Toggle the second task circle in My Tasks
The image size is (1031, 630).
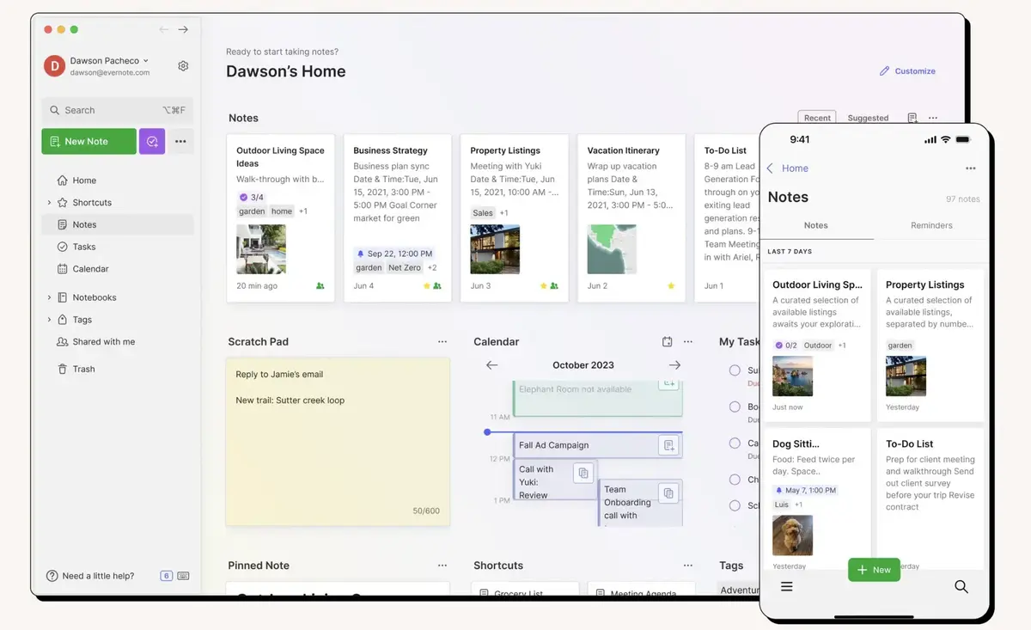point(735,407)
